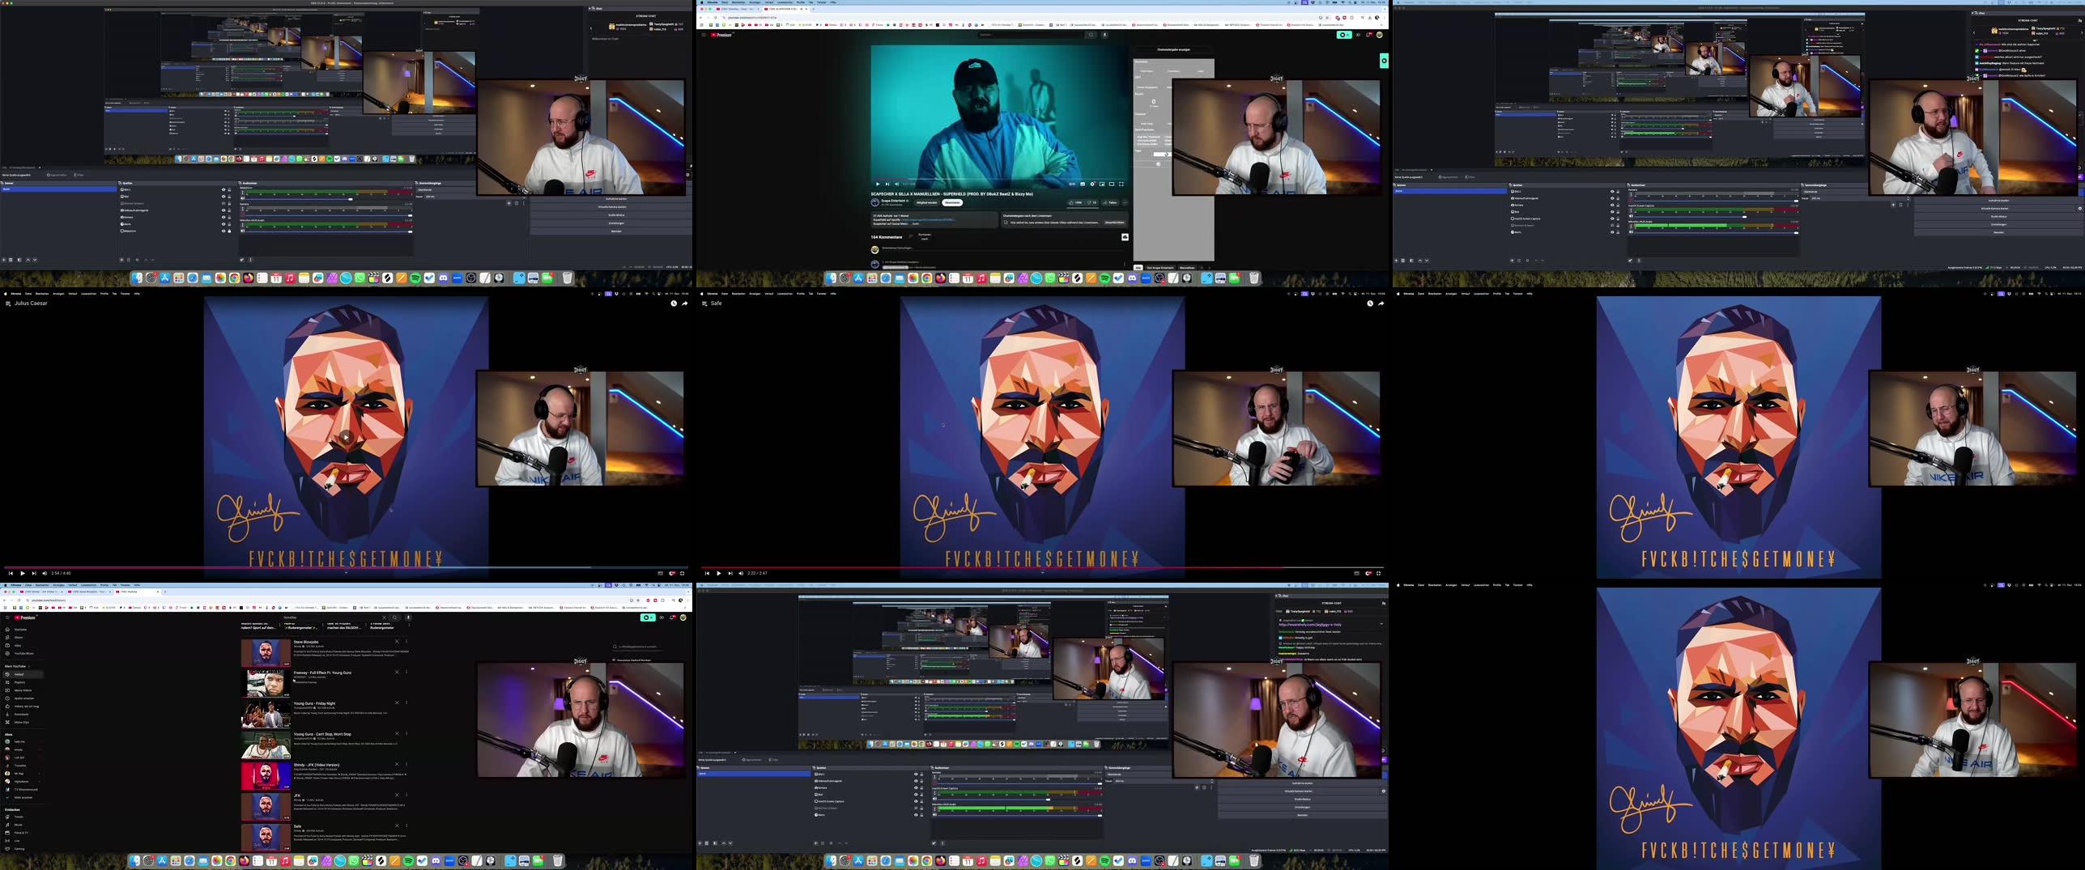Click Abonnieren under the Superheld video
2085x870 pixels.
(x=952, y=202)
